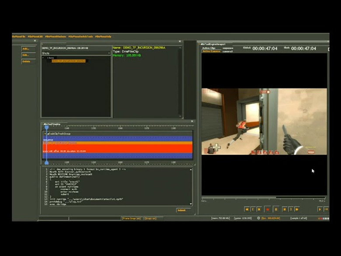Select the highlighted DEMO_TF_INCURSION item in Shots list
Viewport: 341px width, 256px height.
69,61
